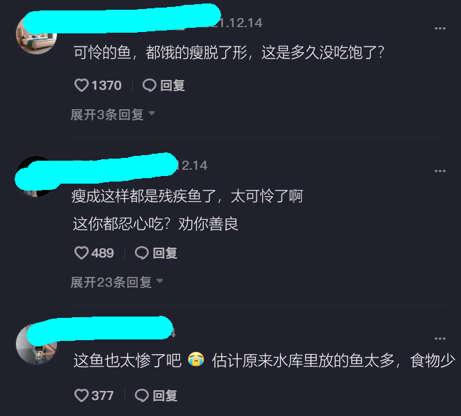
Task: Like the comment with 1370 likes
Action: click(81, 86)
